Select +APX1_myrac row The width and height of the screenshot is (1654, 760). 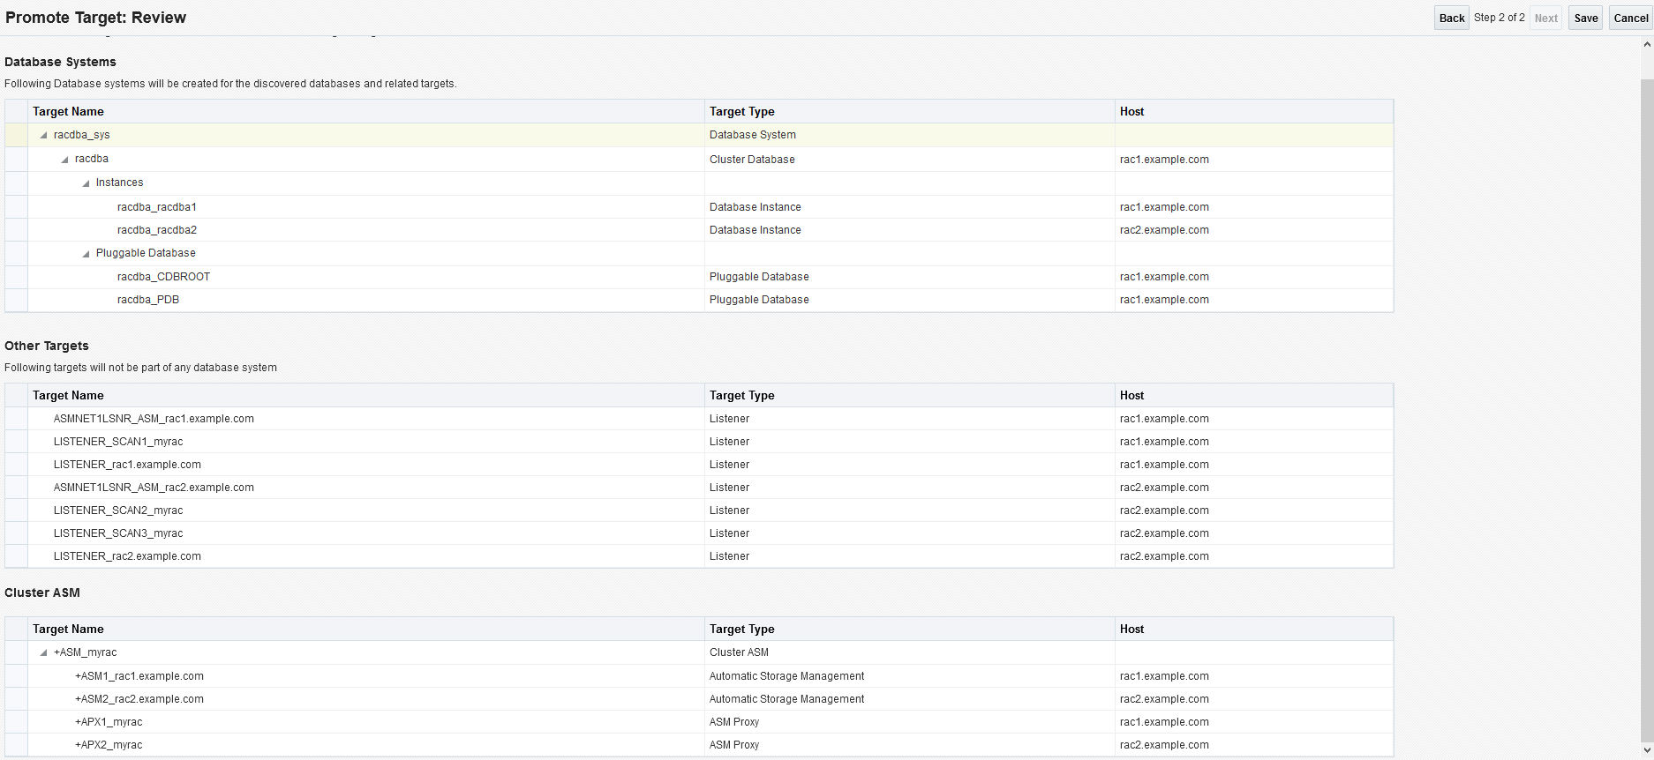tap(699, 722)
